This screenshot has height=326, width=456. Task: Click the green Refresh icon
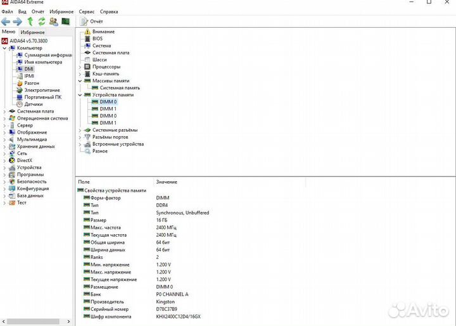point(41,22)
